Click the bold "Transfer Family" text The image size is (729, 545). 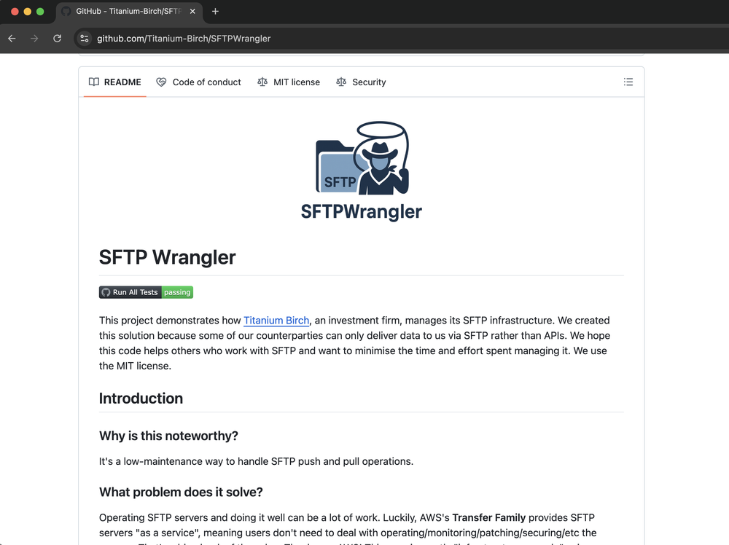click(x=488, y=517)
